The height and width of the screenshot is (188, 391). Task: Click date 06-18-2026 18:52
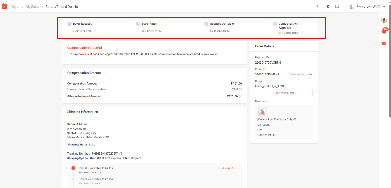coord(288,33)
